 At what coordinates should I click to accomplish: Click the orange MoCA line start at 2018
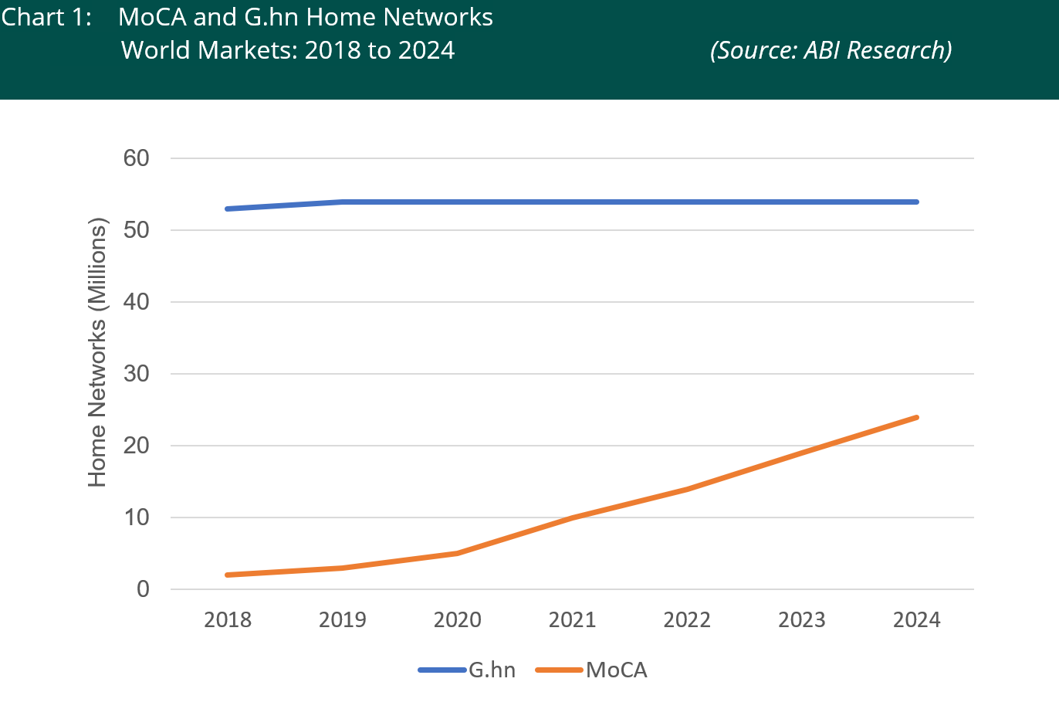tap(228, 575)
